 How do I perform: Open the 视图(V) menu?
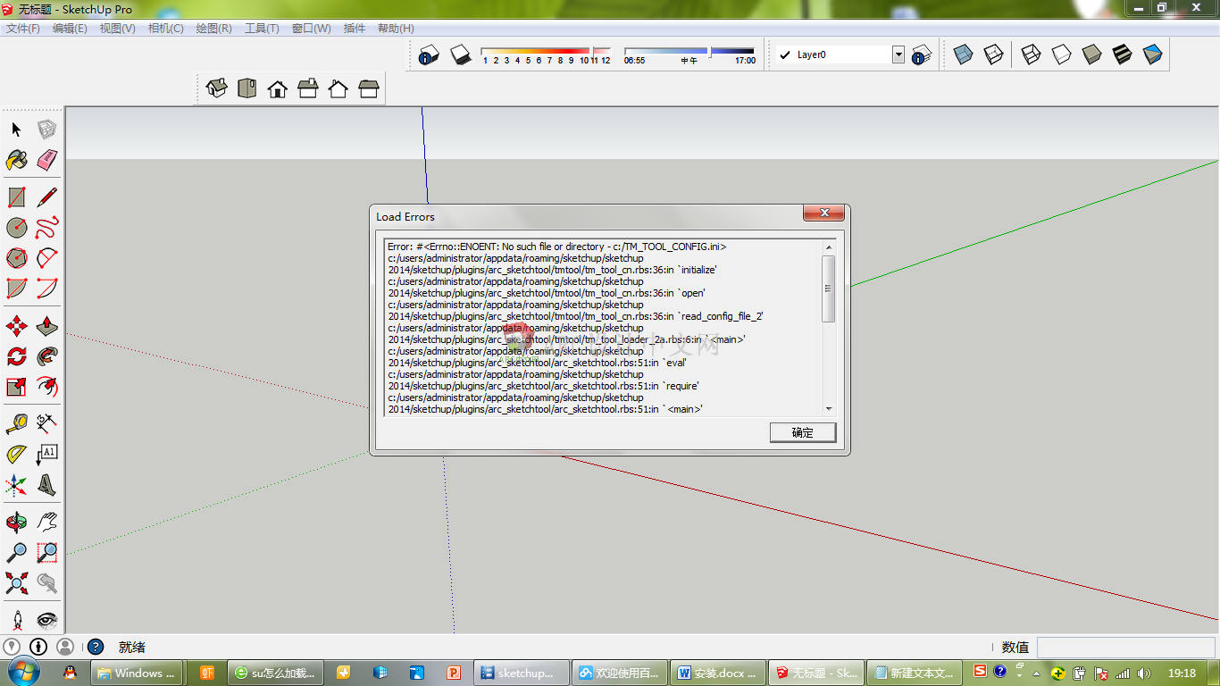pos(118,29)
